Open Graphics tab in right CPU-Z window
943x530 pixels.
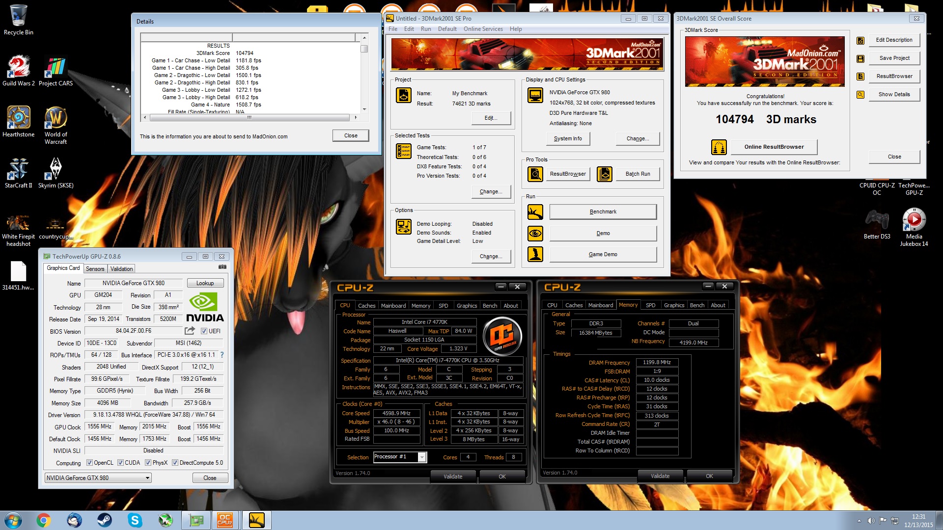674,305
